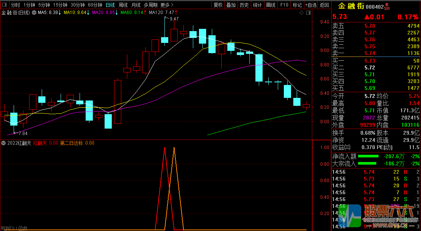Screen dimensions: 421x231
Task: Expand the 2022红翻天 indicator dropdown arrow
Action: click(x=3, y=143)
